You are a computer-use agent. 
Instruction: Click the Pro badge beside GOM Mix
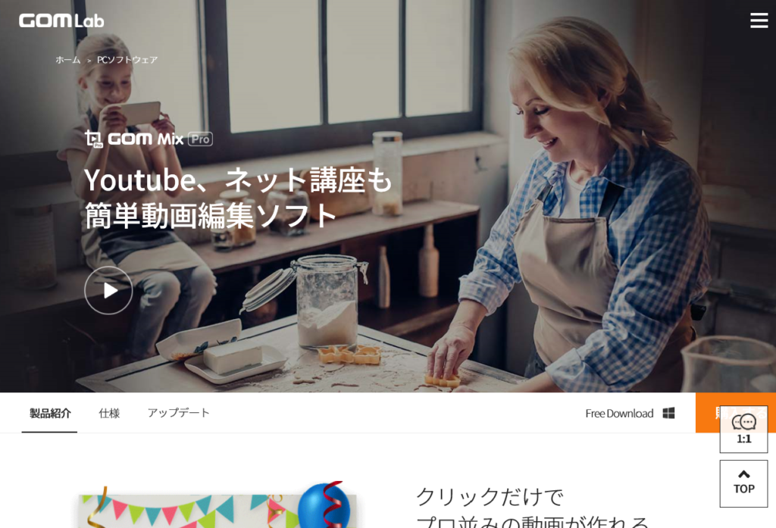(x=200, y=139)
